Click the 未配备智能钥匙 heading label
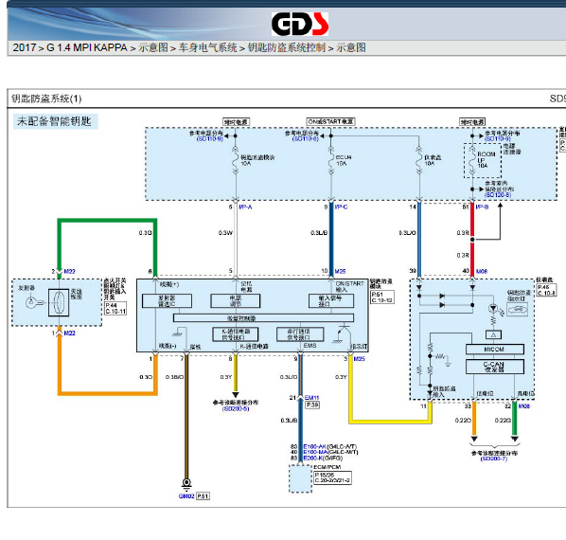 (x=54, y=121)
